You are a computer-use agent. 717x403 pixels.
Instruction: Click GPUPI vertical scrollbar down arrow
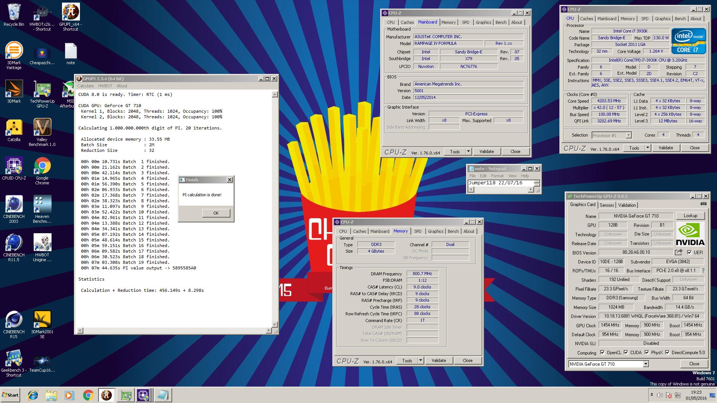(275, 325)
